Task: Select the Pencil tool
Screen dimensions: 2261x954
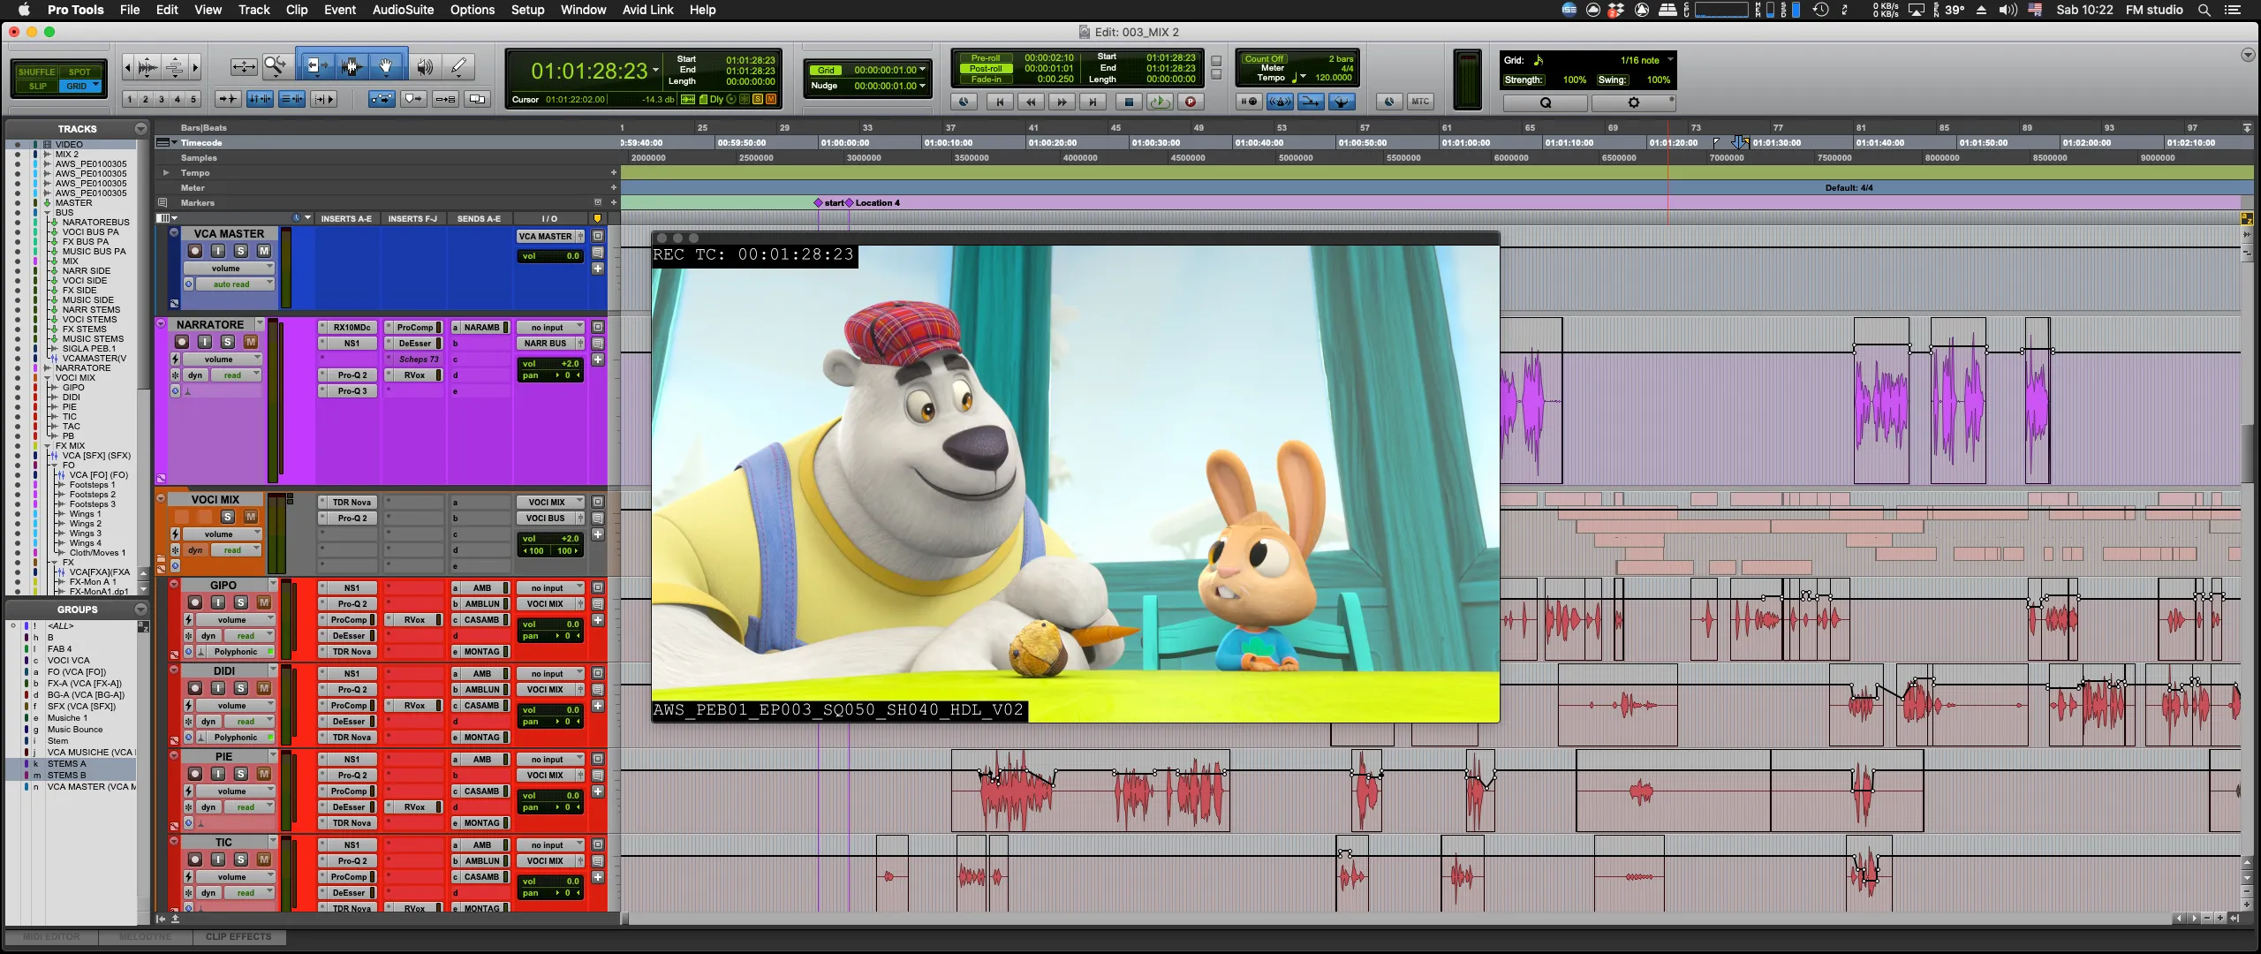Action: (459, 66)
